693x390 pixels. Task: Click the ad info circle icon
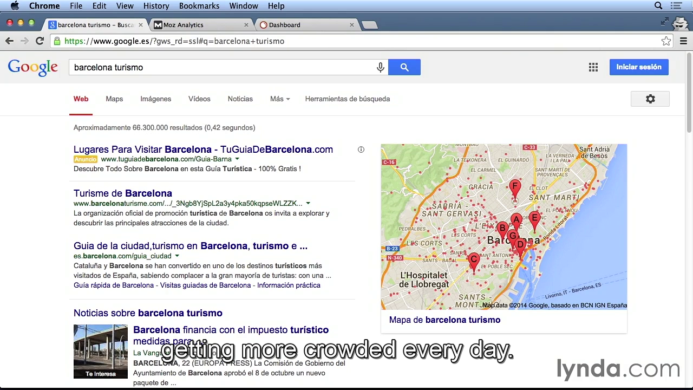tap(361, 149)
